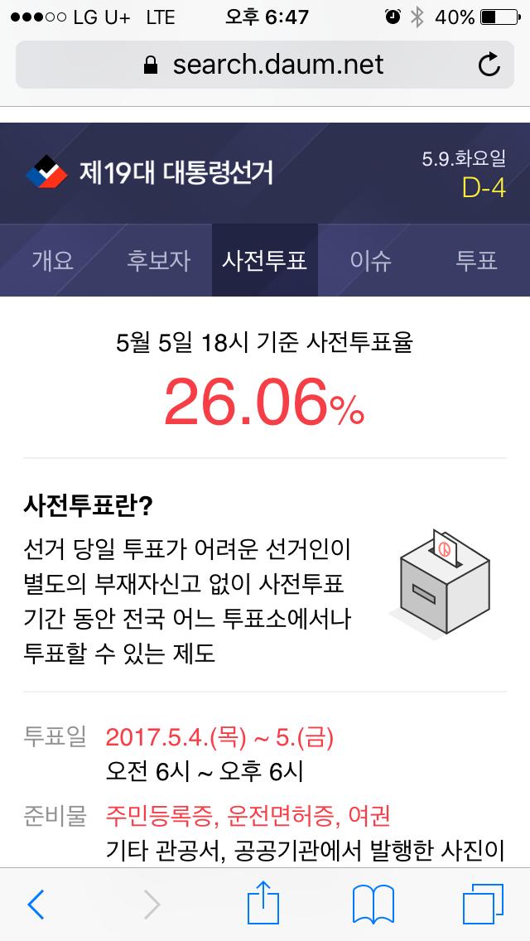Viewport: 530px width, 941px height.
Task: Tap the browser forward arrow
Action: (x=152, y=905)
